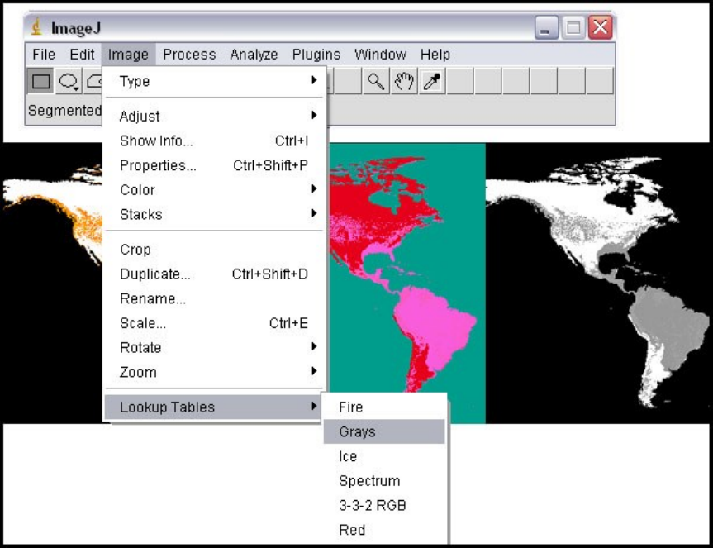
Task: Select the Rectangle selection tool
Action: coord(40,81)
